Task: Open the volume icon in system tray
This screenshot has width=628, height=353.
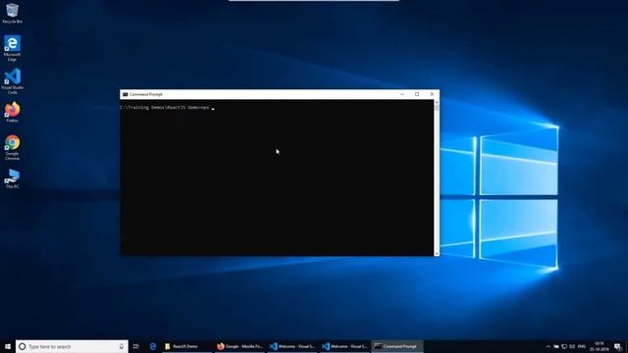Action: click(x=572, y=346)
